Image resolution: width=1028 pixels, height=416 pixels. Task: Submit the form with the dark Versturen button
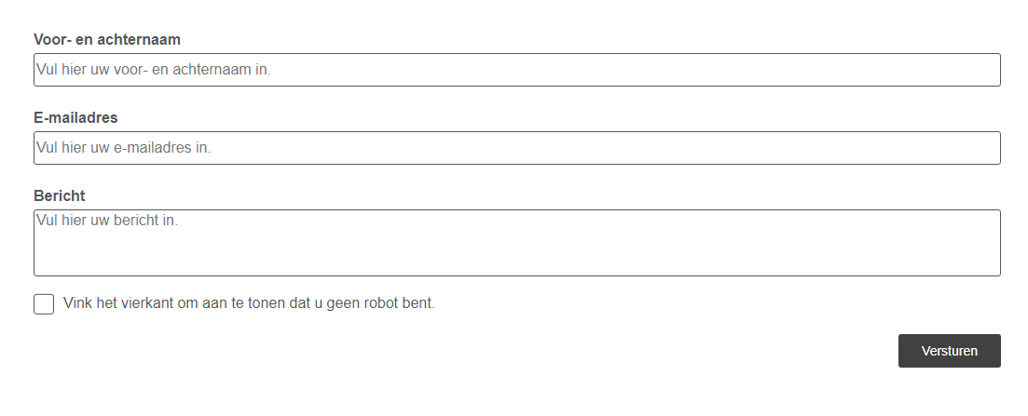[x=949, y=351]
